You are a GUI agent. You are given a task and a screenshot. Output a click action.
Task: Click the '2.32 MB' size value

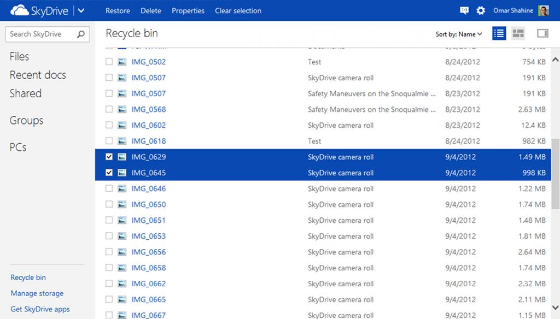pos(532,283)
